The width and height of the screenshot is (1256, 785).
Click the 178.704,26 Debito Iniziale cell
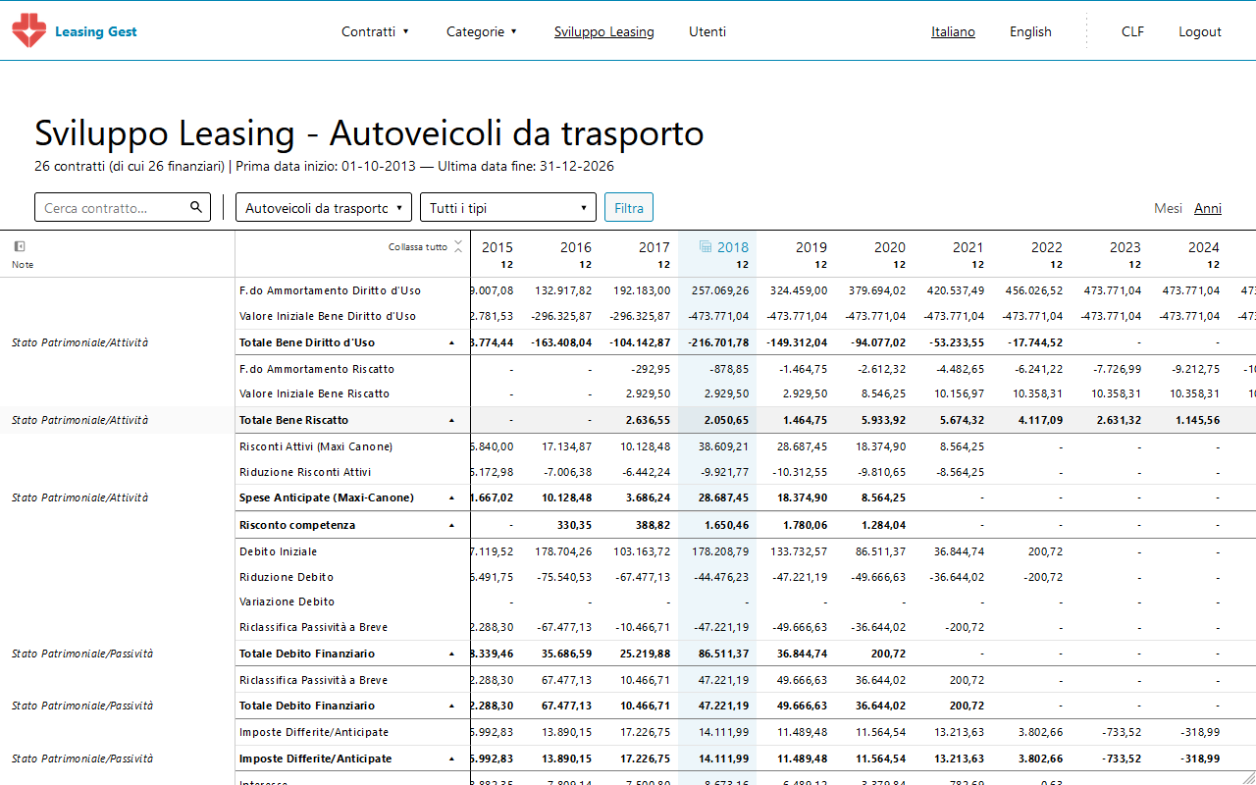point(564,551)
